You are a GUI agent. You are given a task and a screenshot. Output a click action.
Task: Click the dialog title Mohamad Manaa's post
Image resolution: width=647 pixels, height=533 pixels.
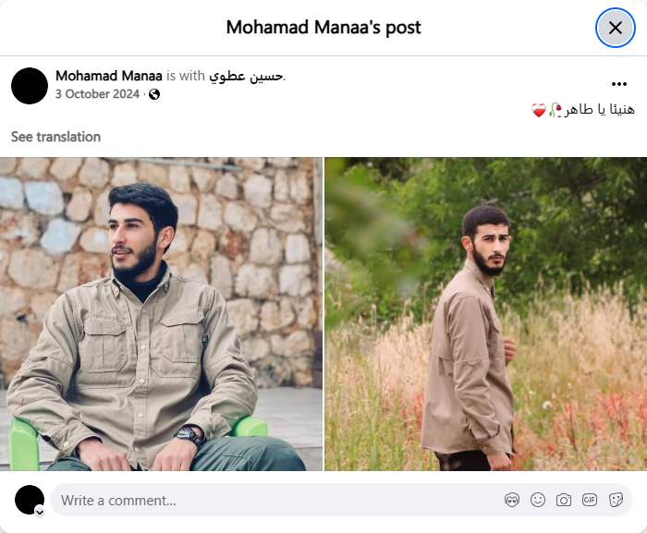323,28
